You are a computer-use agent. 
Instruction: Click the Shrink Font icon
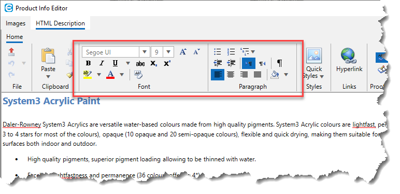coord(196,52)
